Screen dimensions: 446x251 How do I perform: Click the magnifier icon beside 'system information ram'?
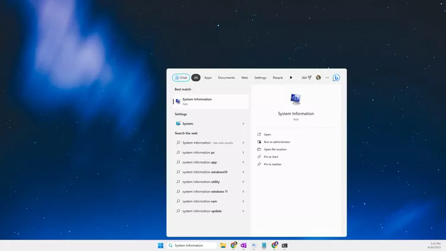coord(178,201)
